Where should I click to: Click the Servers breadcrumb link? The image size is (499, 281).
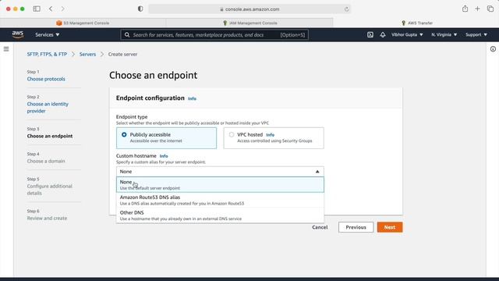[x=87, y=54]
